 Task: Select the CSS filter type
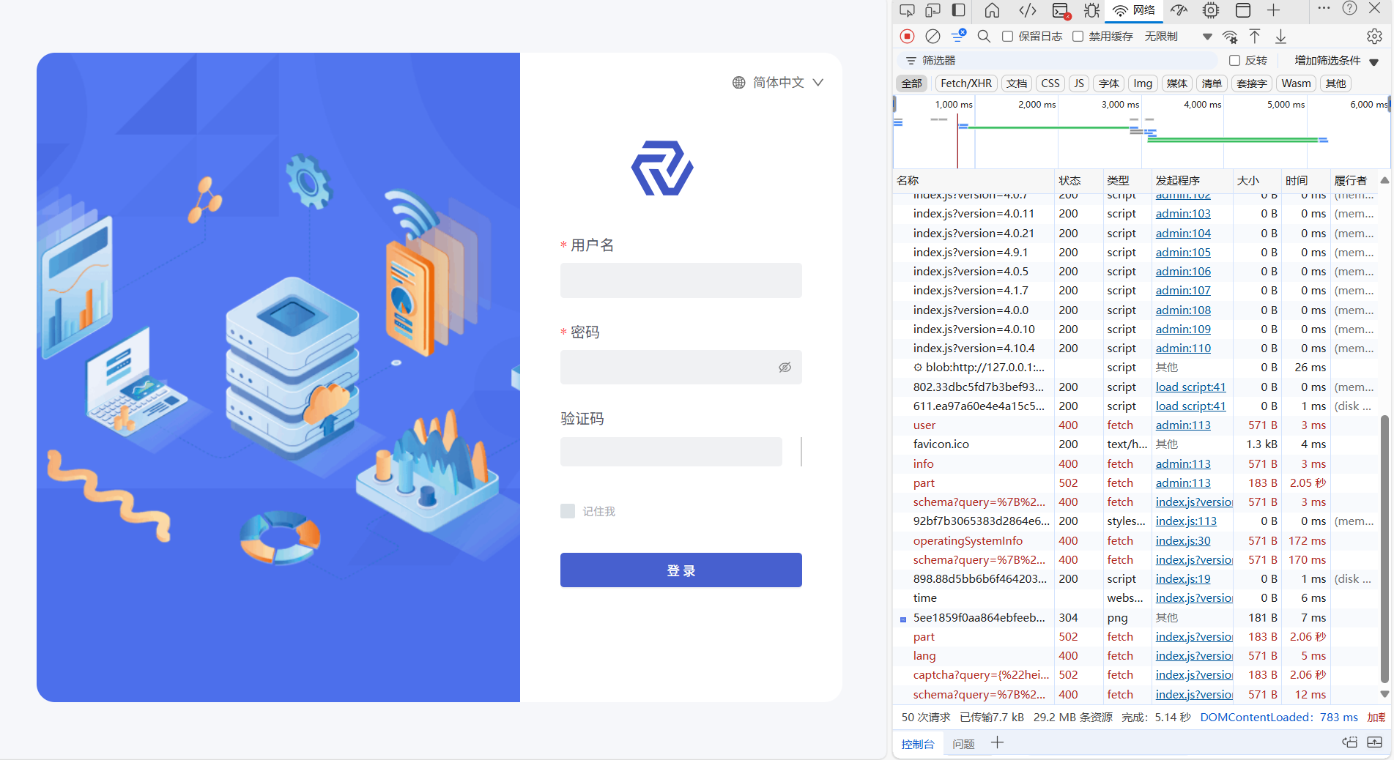(x=1050, y=83)
